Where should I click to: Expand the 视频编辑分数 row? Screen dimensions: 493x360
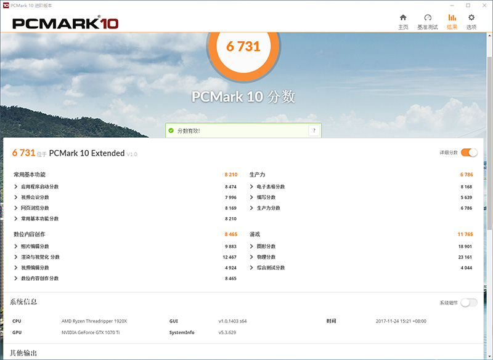click(x=16, y=268)
